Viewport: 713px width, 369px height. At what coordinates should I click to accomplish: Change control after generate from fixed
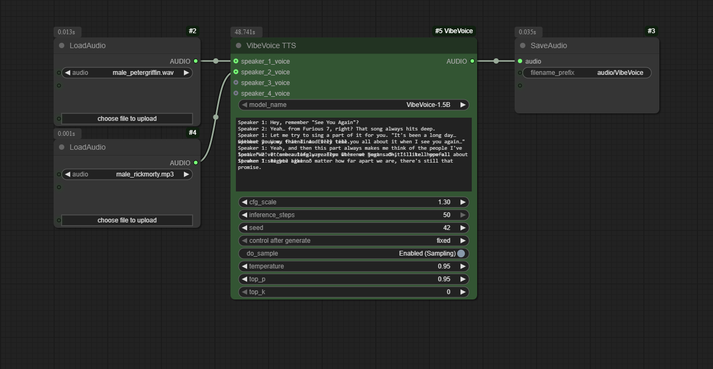[x=353, y=240]
